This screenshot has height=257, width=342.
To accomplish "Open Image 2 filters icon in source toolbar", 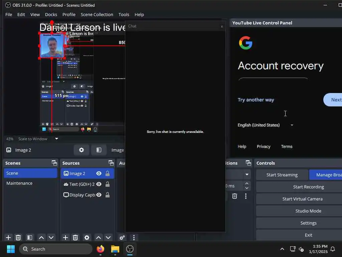I will (x=99, y=150).
